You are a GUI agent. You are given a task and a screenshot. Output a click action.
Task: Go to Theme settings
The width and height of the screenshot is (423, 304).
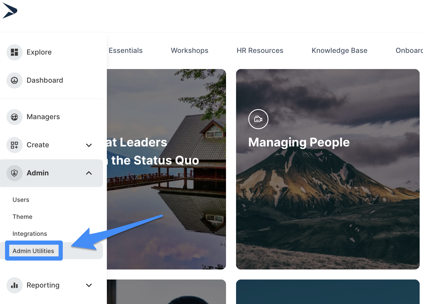[x=23, y=217]
